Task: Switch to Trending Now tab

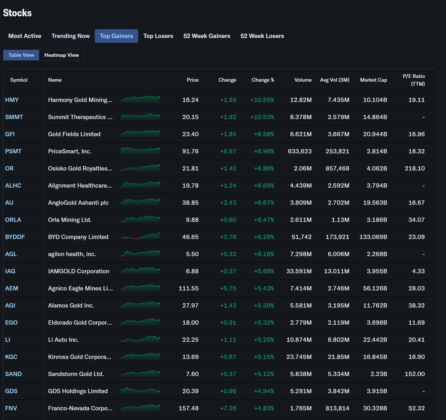Action: [71, 36]
